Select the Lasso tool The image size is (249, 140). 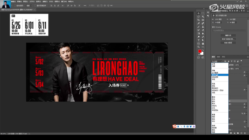[199, 17]
